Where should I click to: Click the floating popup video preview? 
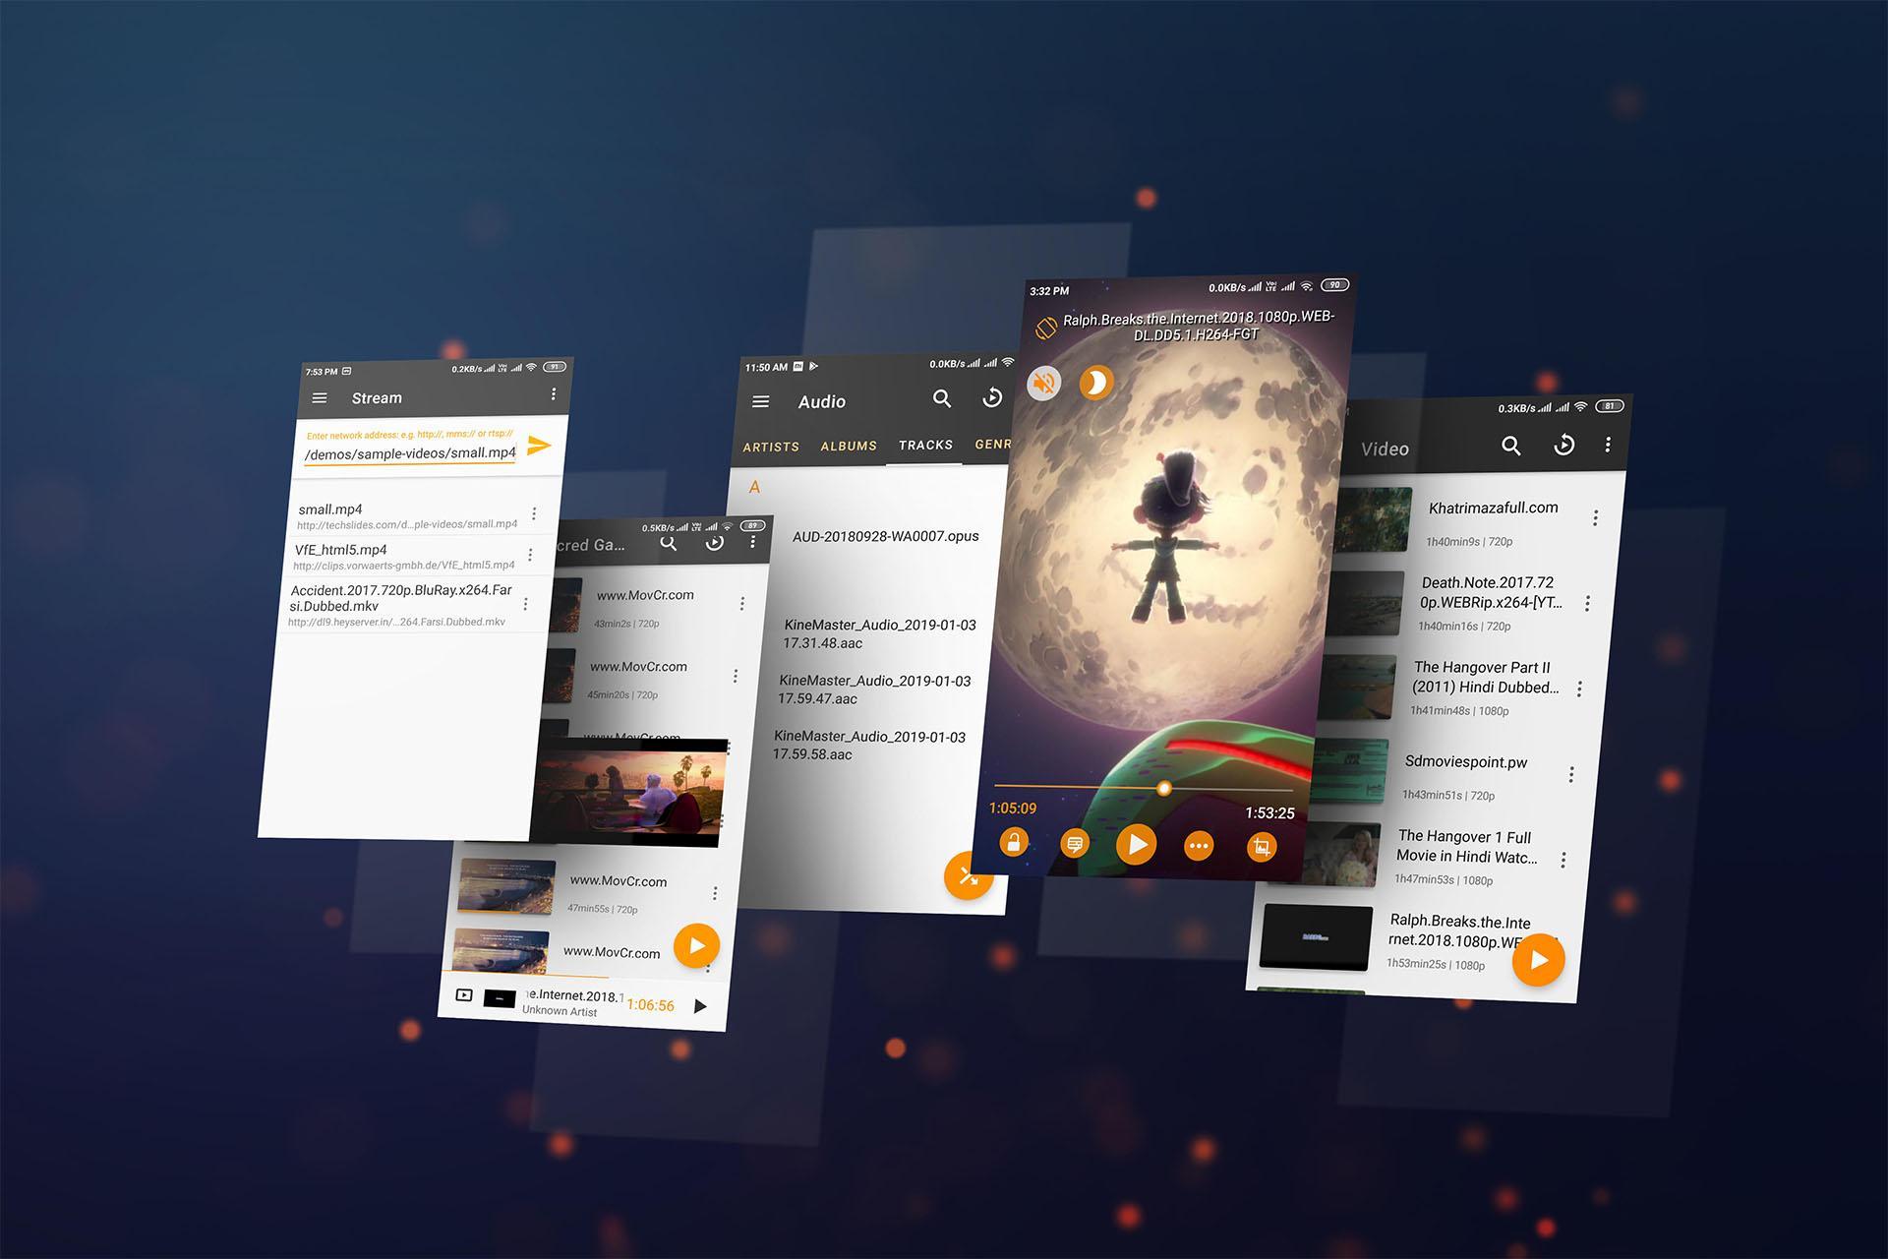click(629, 793)
